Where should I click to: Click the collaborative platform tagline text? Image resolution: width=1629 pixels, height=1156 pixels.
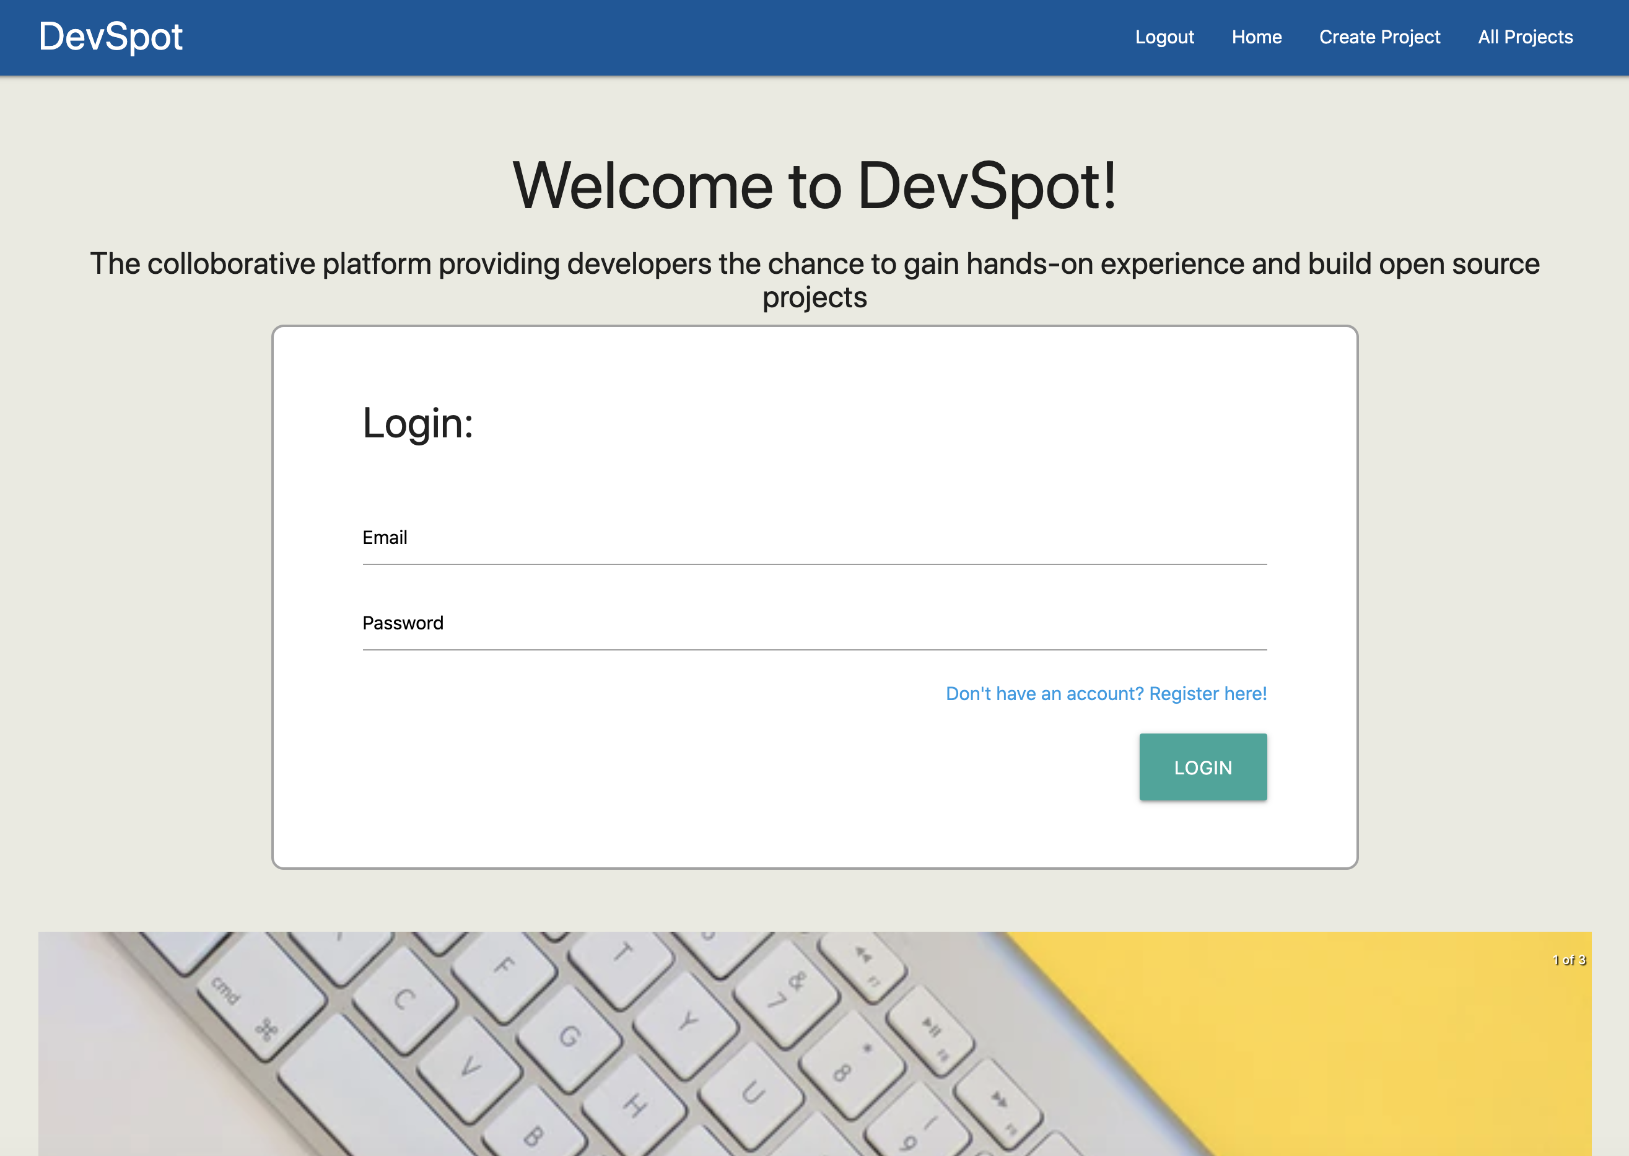814,264
